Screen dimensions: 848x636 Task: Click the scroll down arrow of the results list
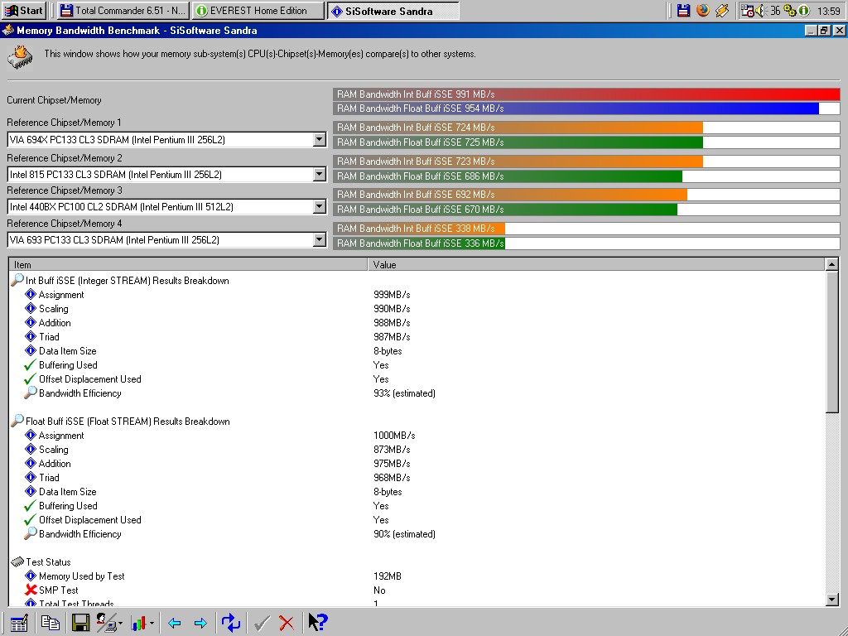[x=831, y=600]
